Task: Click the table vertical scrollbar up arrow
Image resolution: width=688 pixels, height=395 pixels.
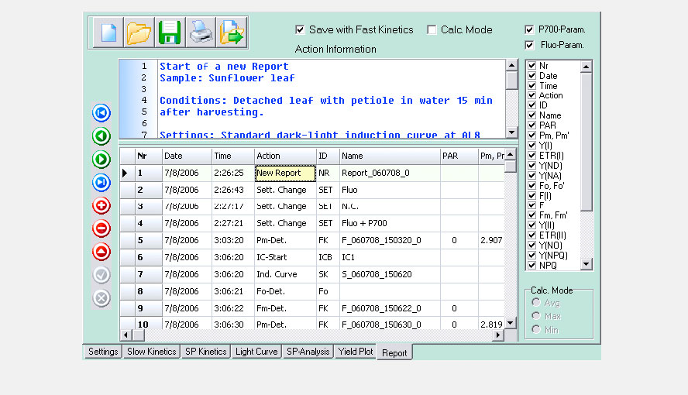Action: (x=510, y=154)
